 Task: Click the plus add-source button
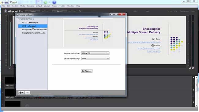click(21, 93)
